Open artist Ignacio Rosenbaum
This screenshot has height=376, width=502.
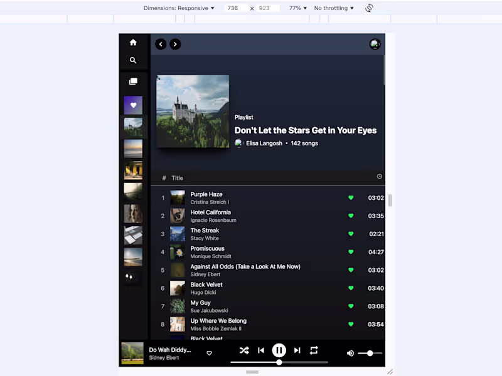[x=213, y=220]
